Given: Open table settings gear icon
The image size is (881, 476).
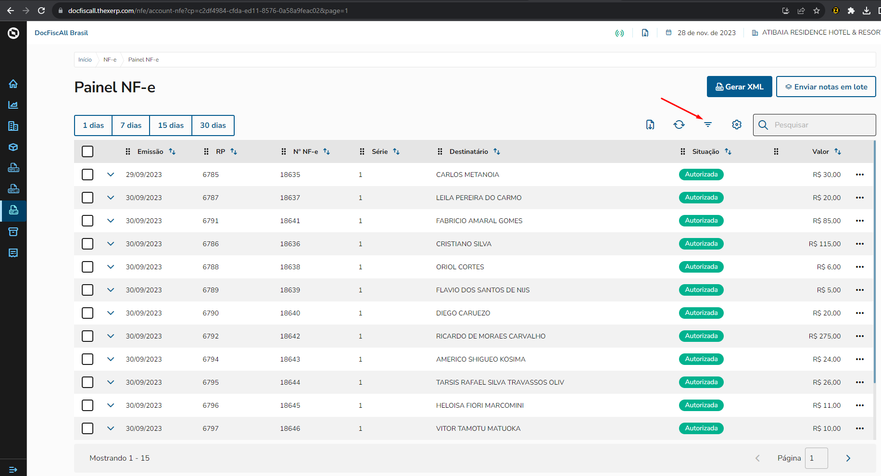Looking at the screenshot, I should pos(737,125).
